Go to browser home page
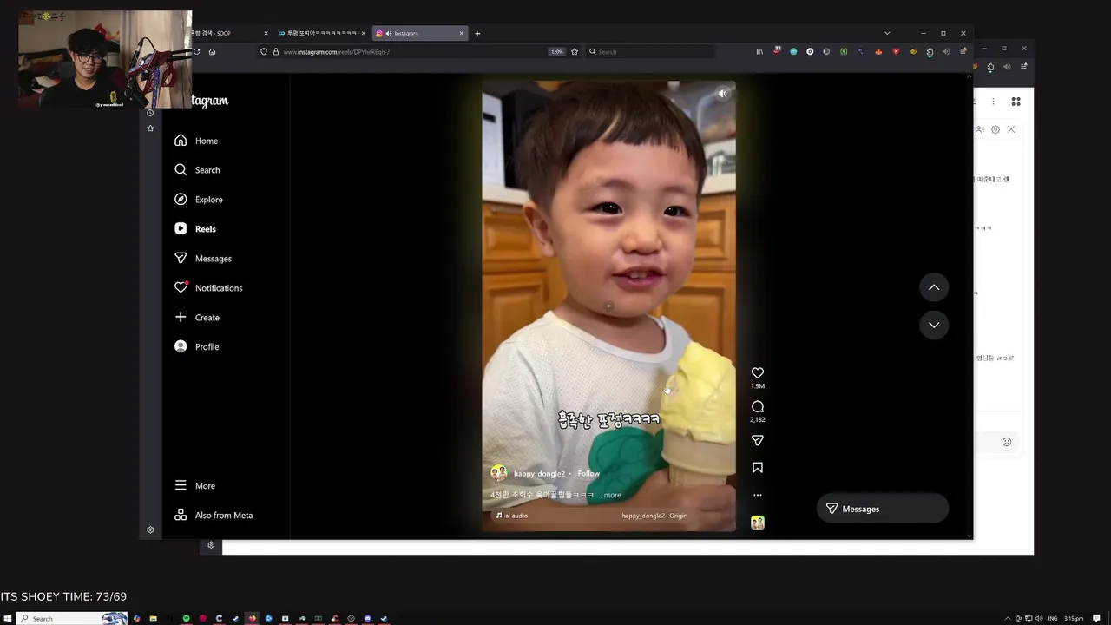Viewport: 1111px width, 625px height. coord(212,52)
